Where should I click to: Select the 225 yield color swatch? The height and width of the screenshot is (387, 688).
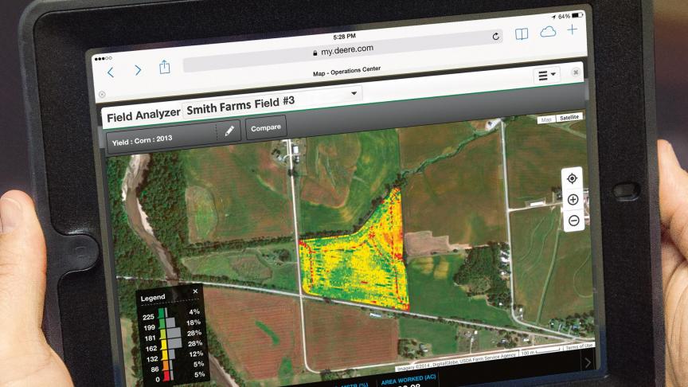(x=161, y=313)
